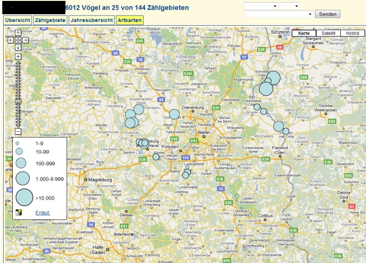Open the Zählgebiete tab
This screenshot has width=366, height=263.
coord(50,20)
